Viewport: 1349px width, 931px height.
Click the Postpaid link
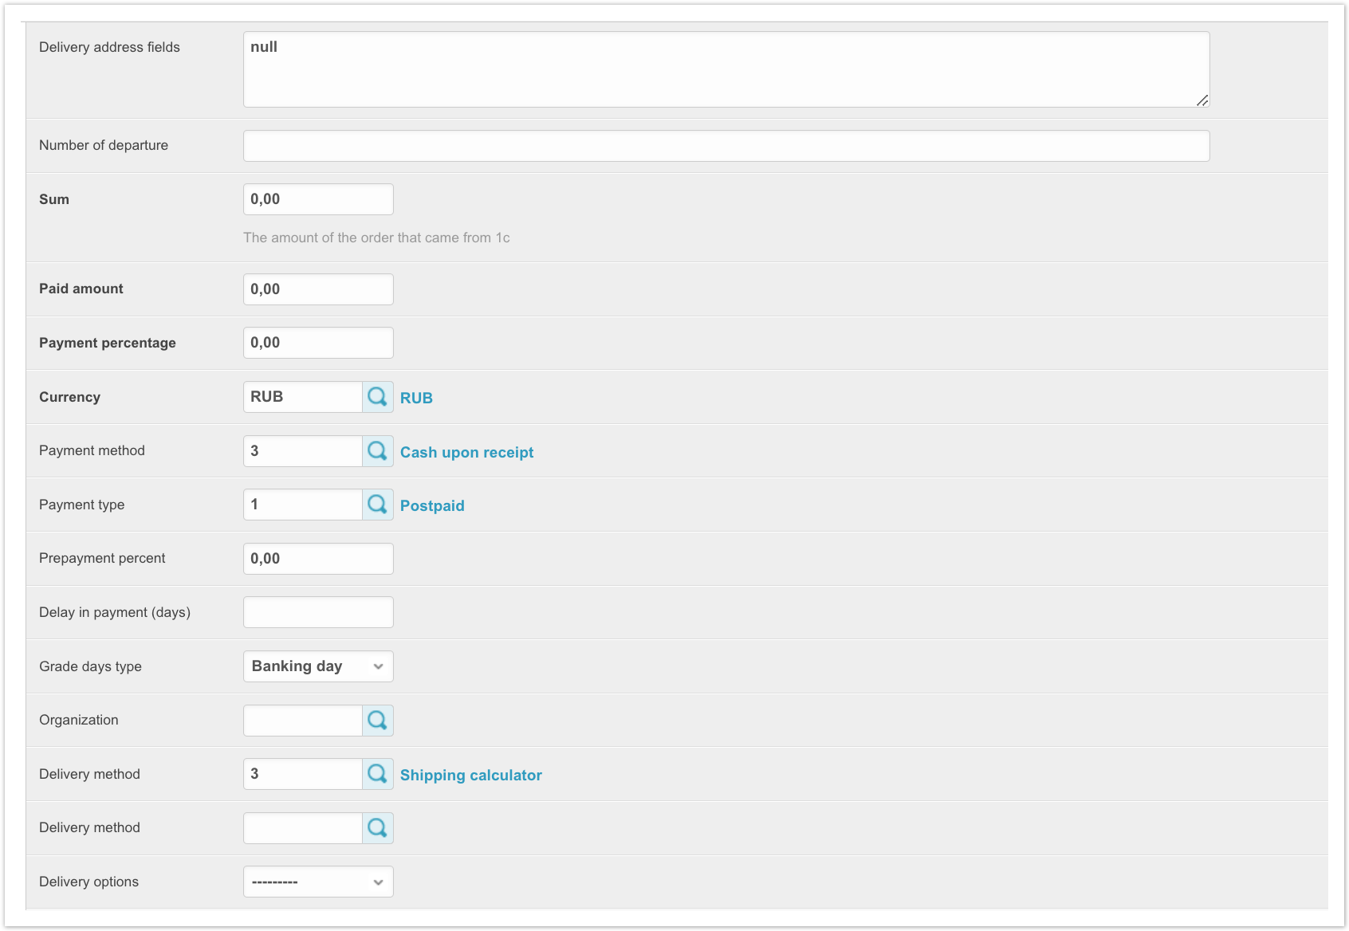coord(432,505)
